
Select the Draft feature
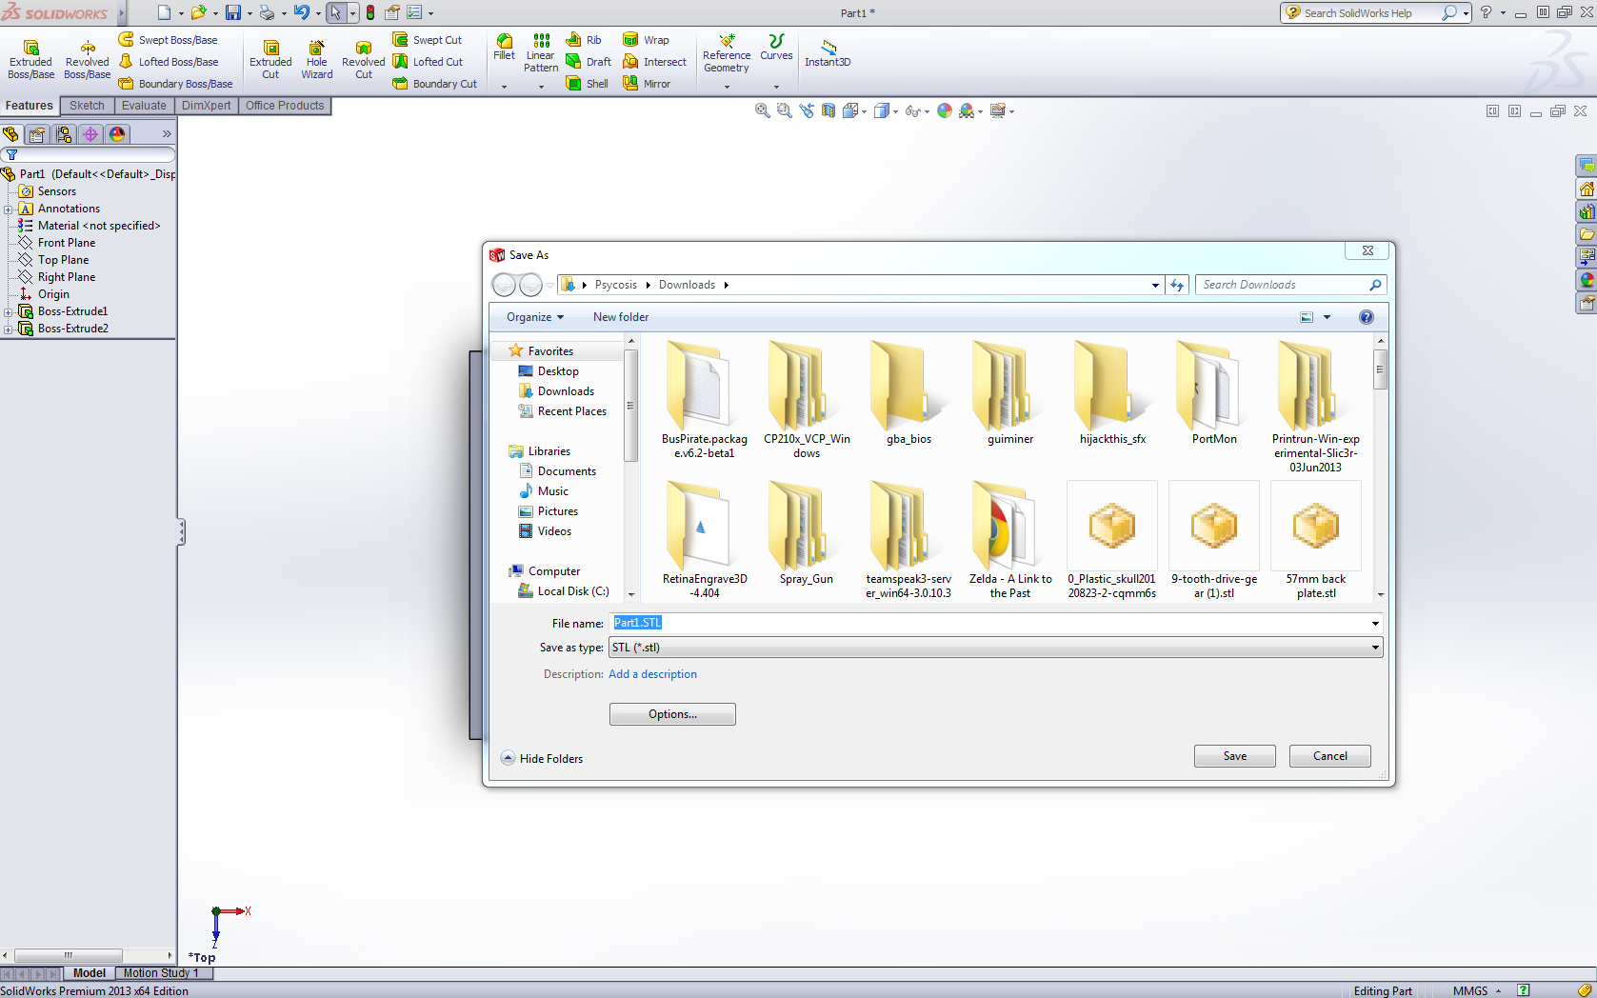coord(589,62)
